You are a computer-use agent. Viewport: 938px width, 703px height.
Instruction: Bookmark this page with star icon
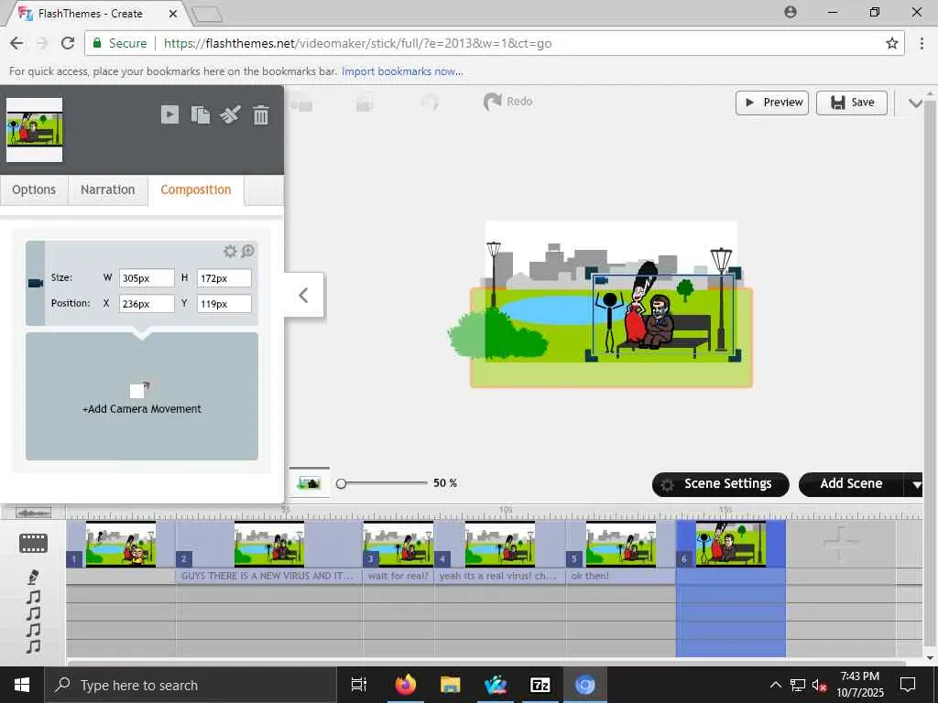coord(892,43)
